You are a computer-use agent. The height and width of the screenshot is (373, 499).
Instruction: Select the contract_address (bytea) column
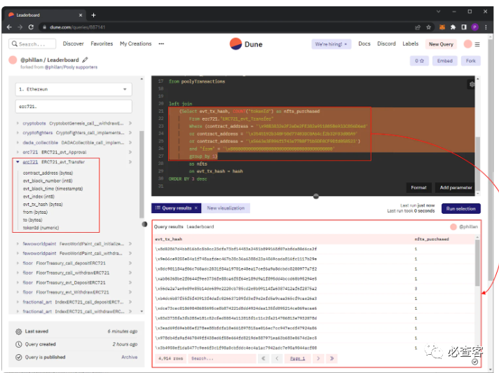48,173
